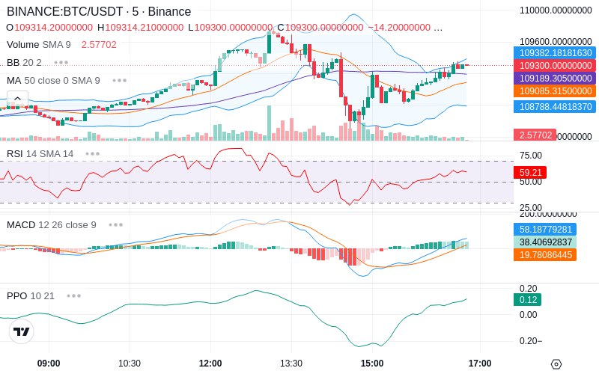Click the current price label 109300.00000000
599x374 pixels.
[x=555, y=66]
